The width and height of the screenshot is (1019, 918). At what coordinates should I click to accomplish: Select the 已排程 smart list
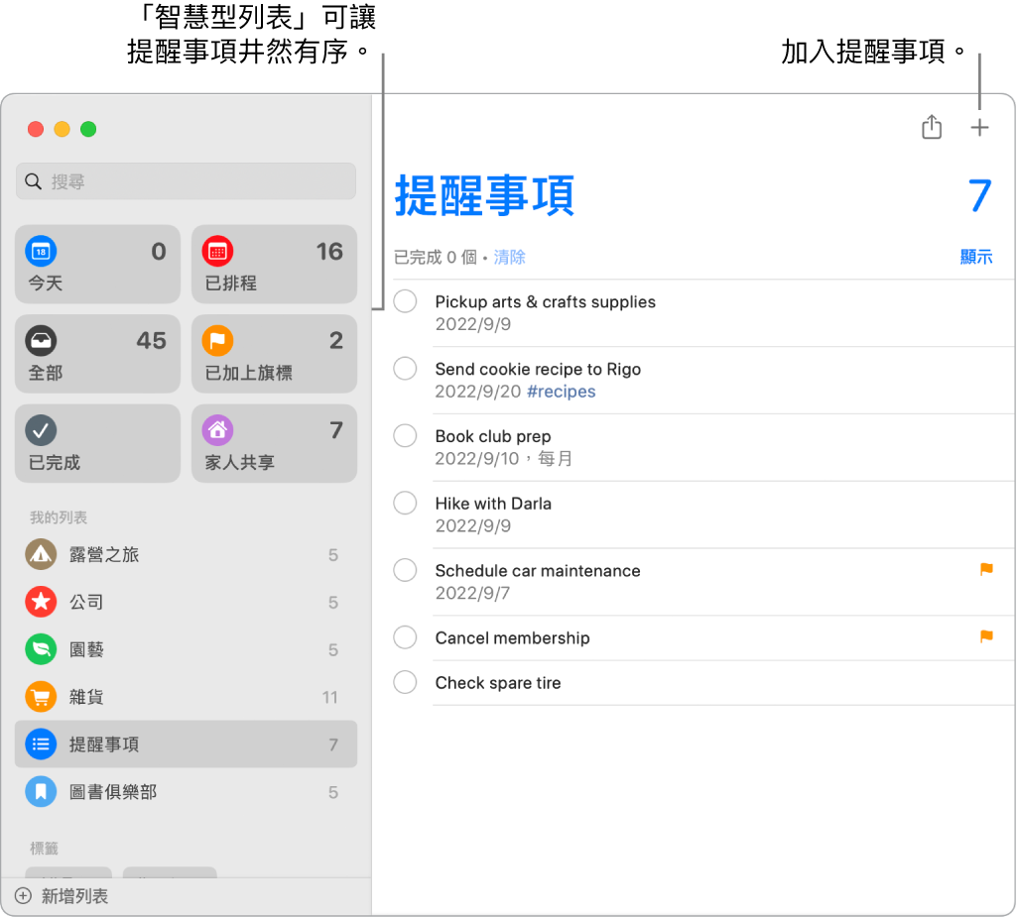click(274, 264)
